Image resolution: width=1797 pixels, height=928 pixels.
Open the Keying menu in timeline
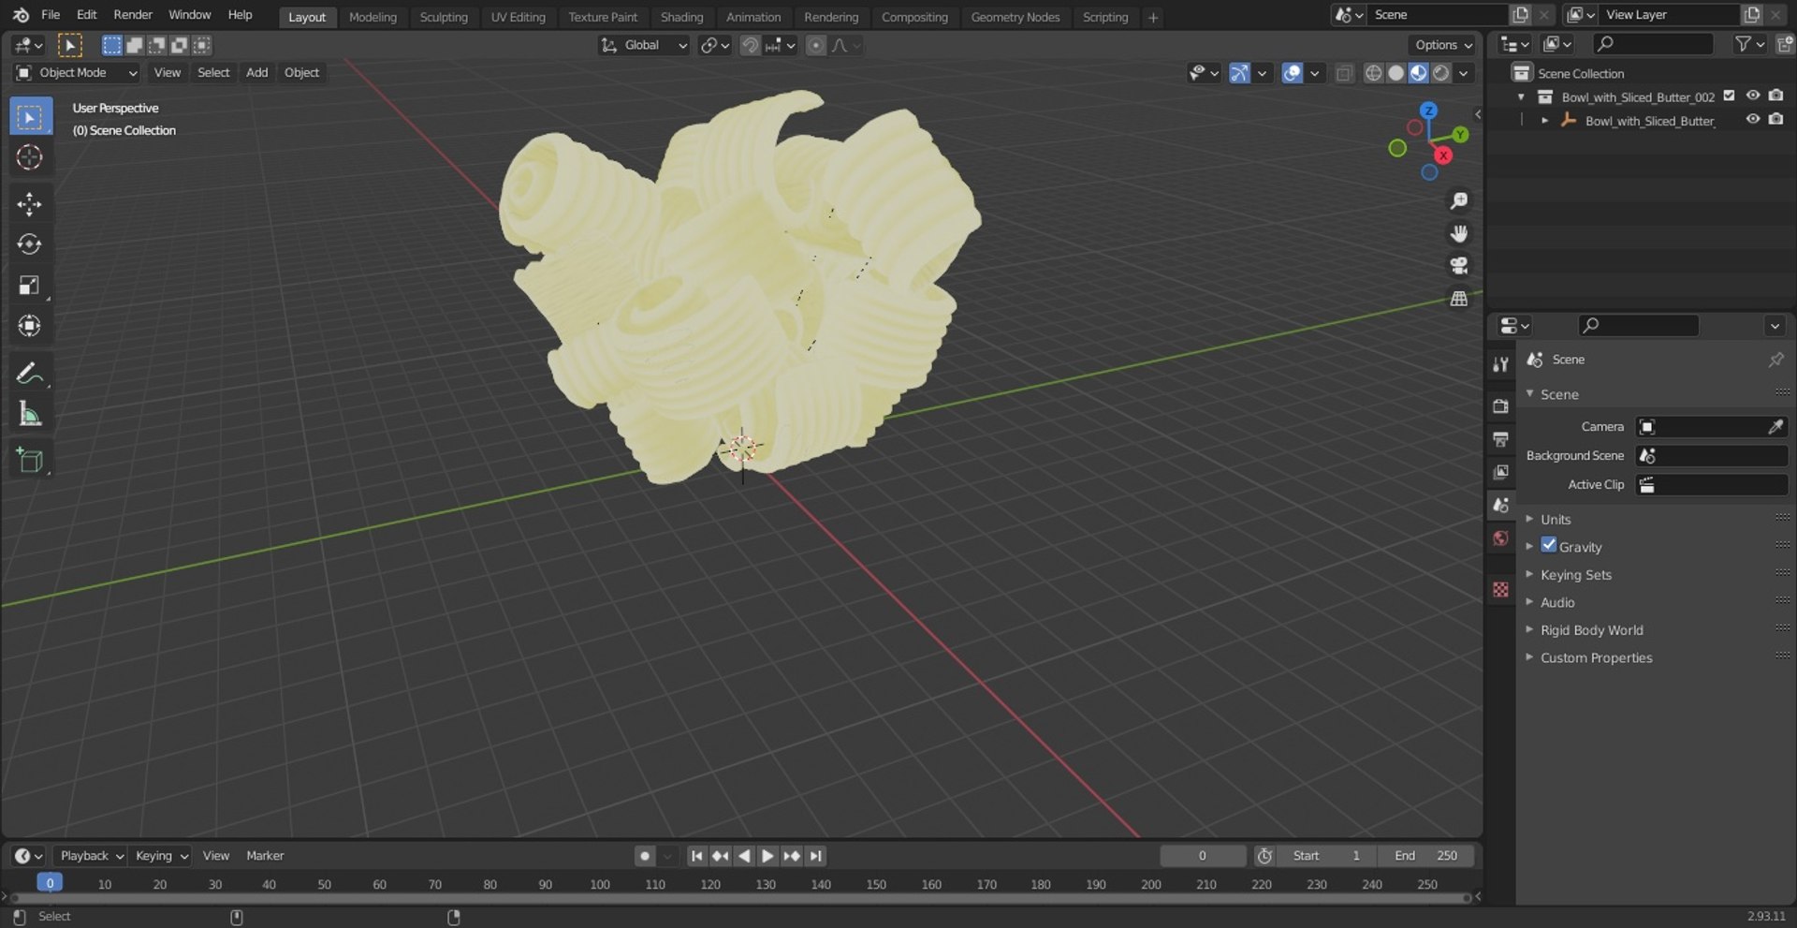click(x=161, y=856)
